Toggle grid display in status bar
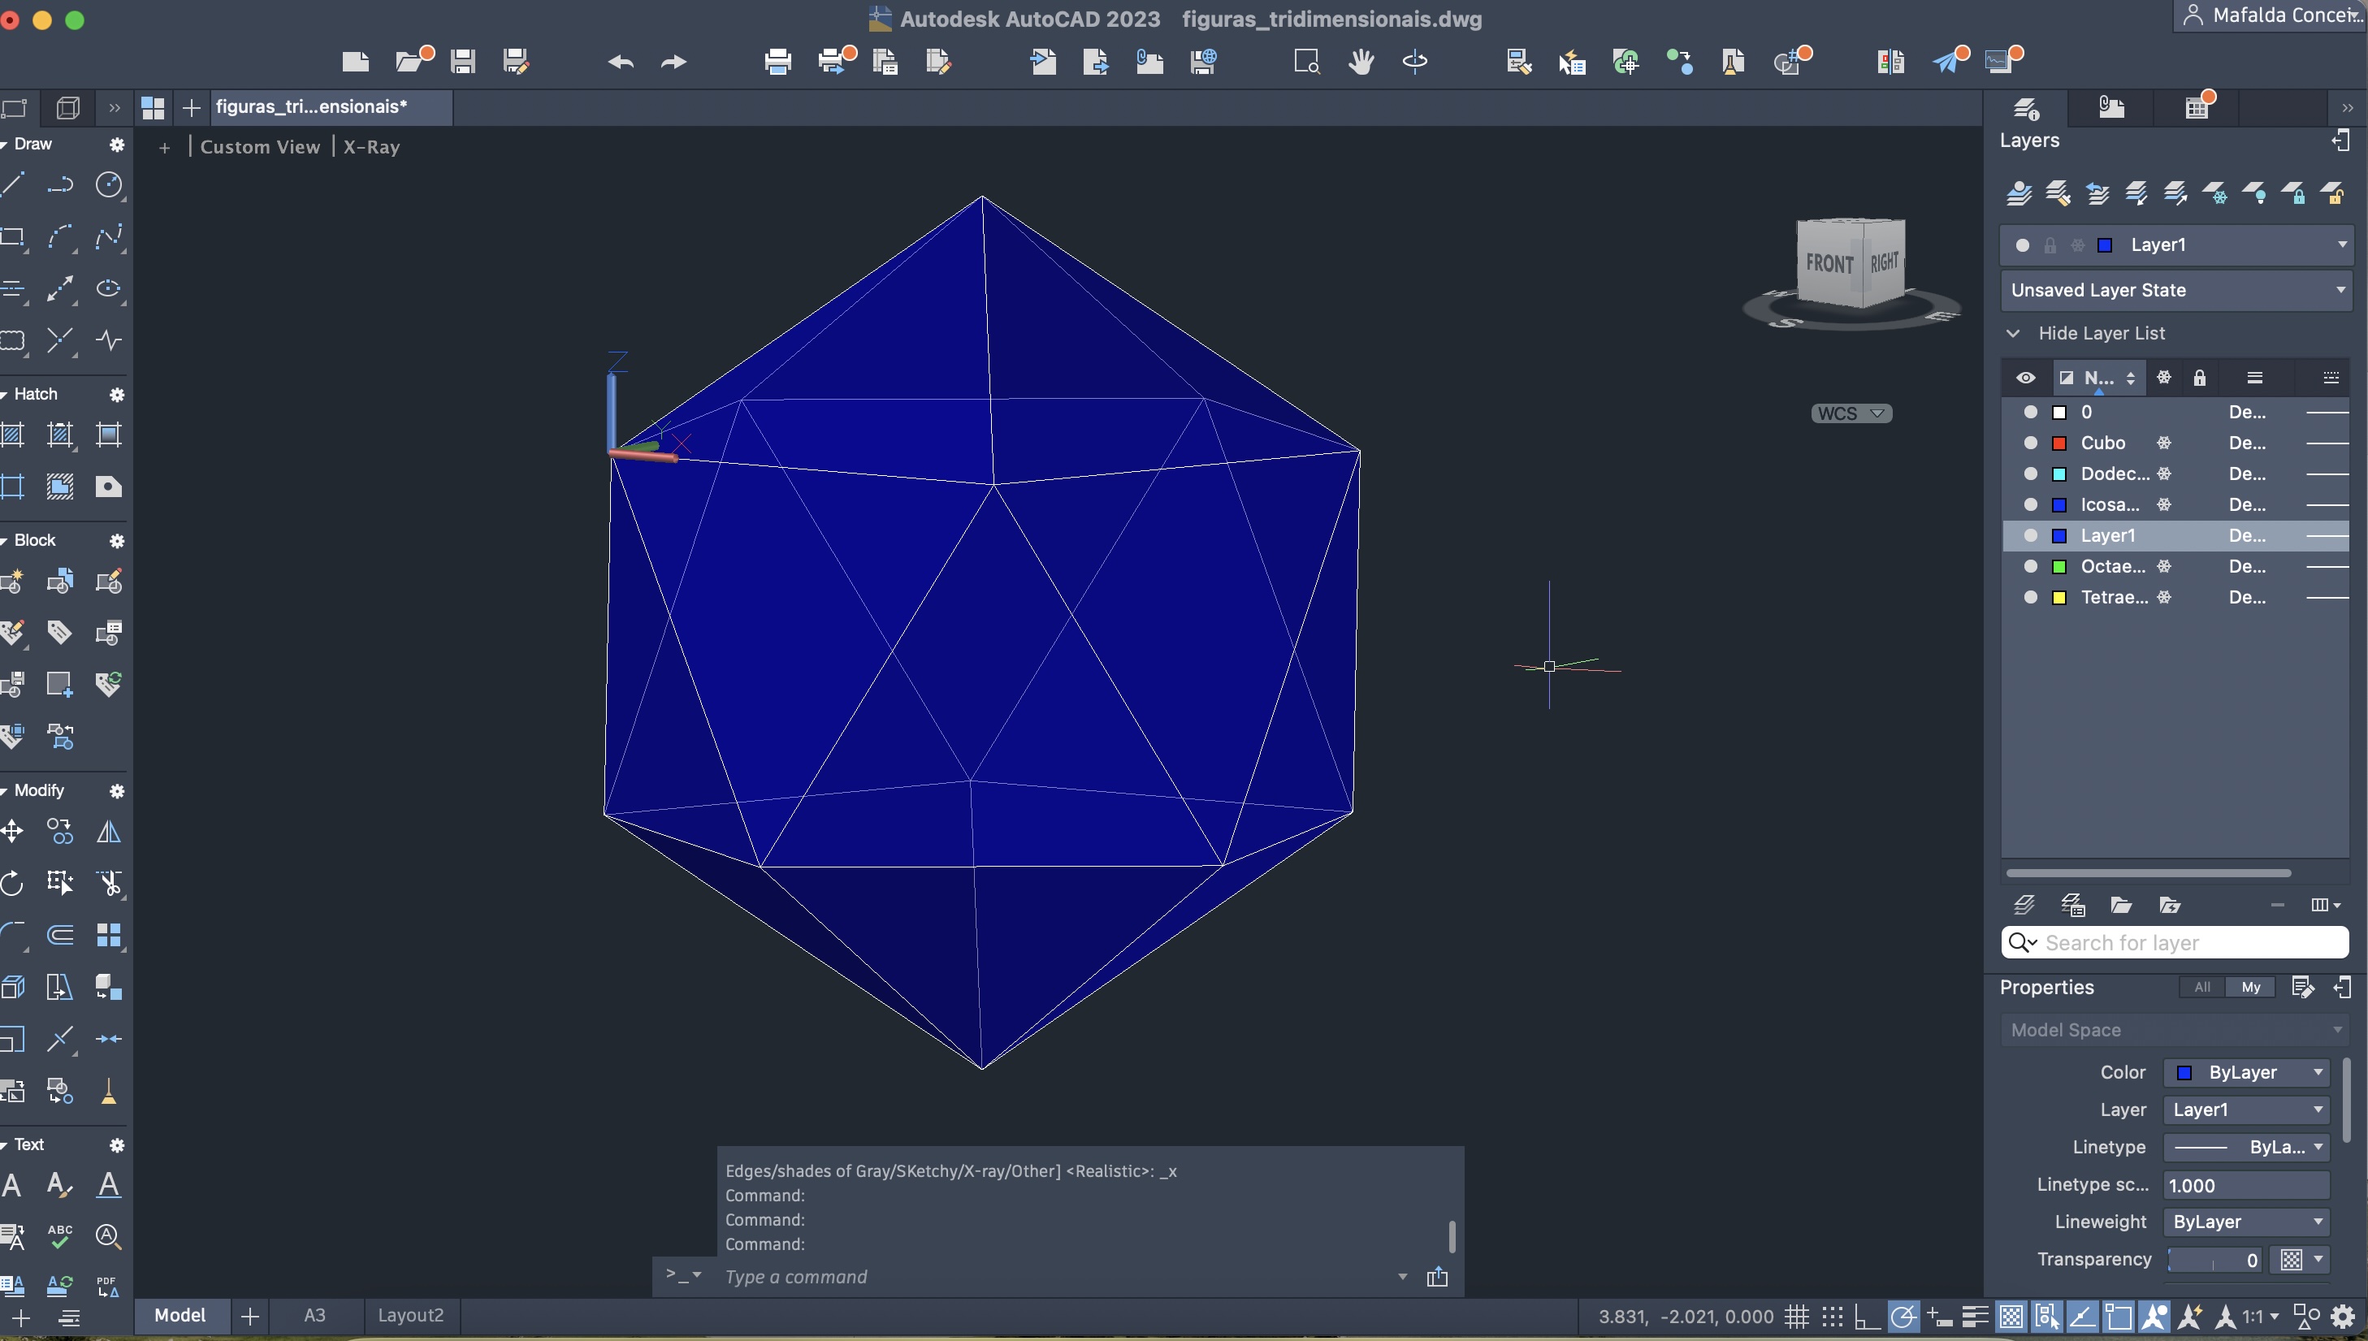This screenshot has width=2368, height=1341. coord(1796,1317)
